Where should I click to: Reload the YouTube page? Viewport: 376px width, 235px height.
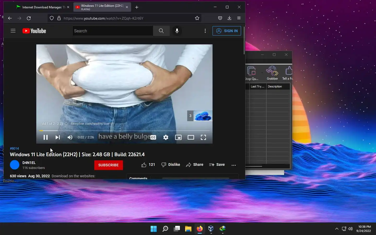(29, 18)
